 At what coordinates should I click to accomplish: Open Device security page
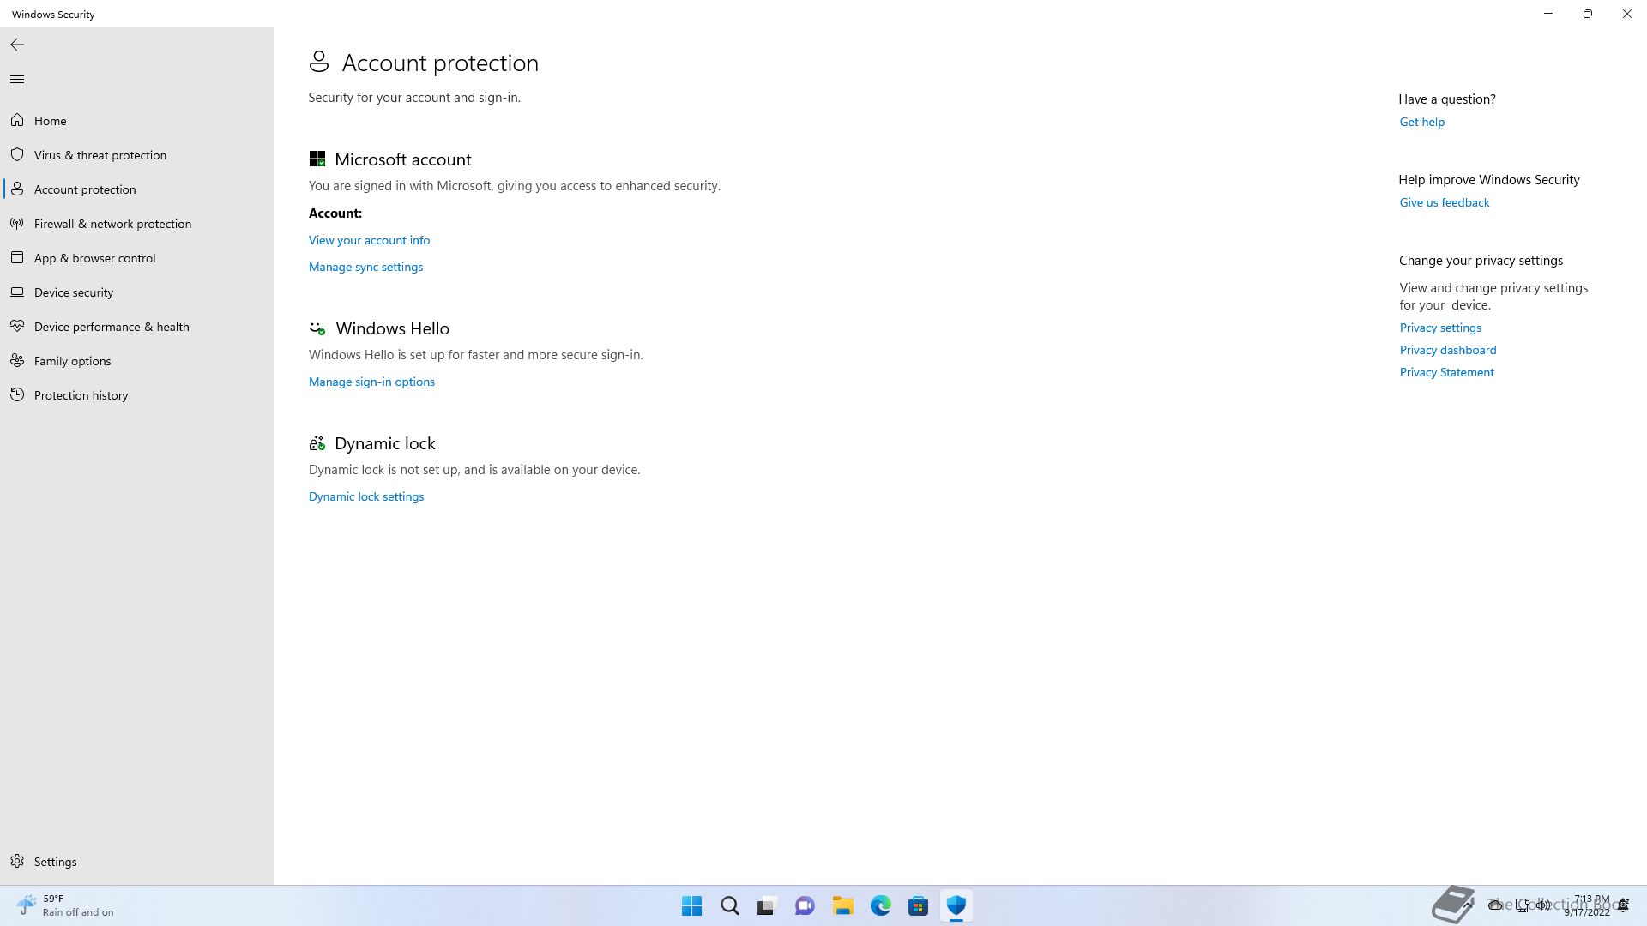[x=137, y=292]
